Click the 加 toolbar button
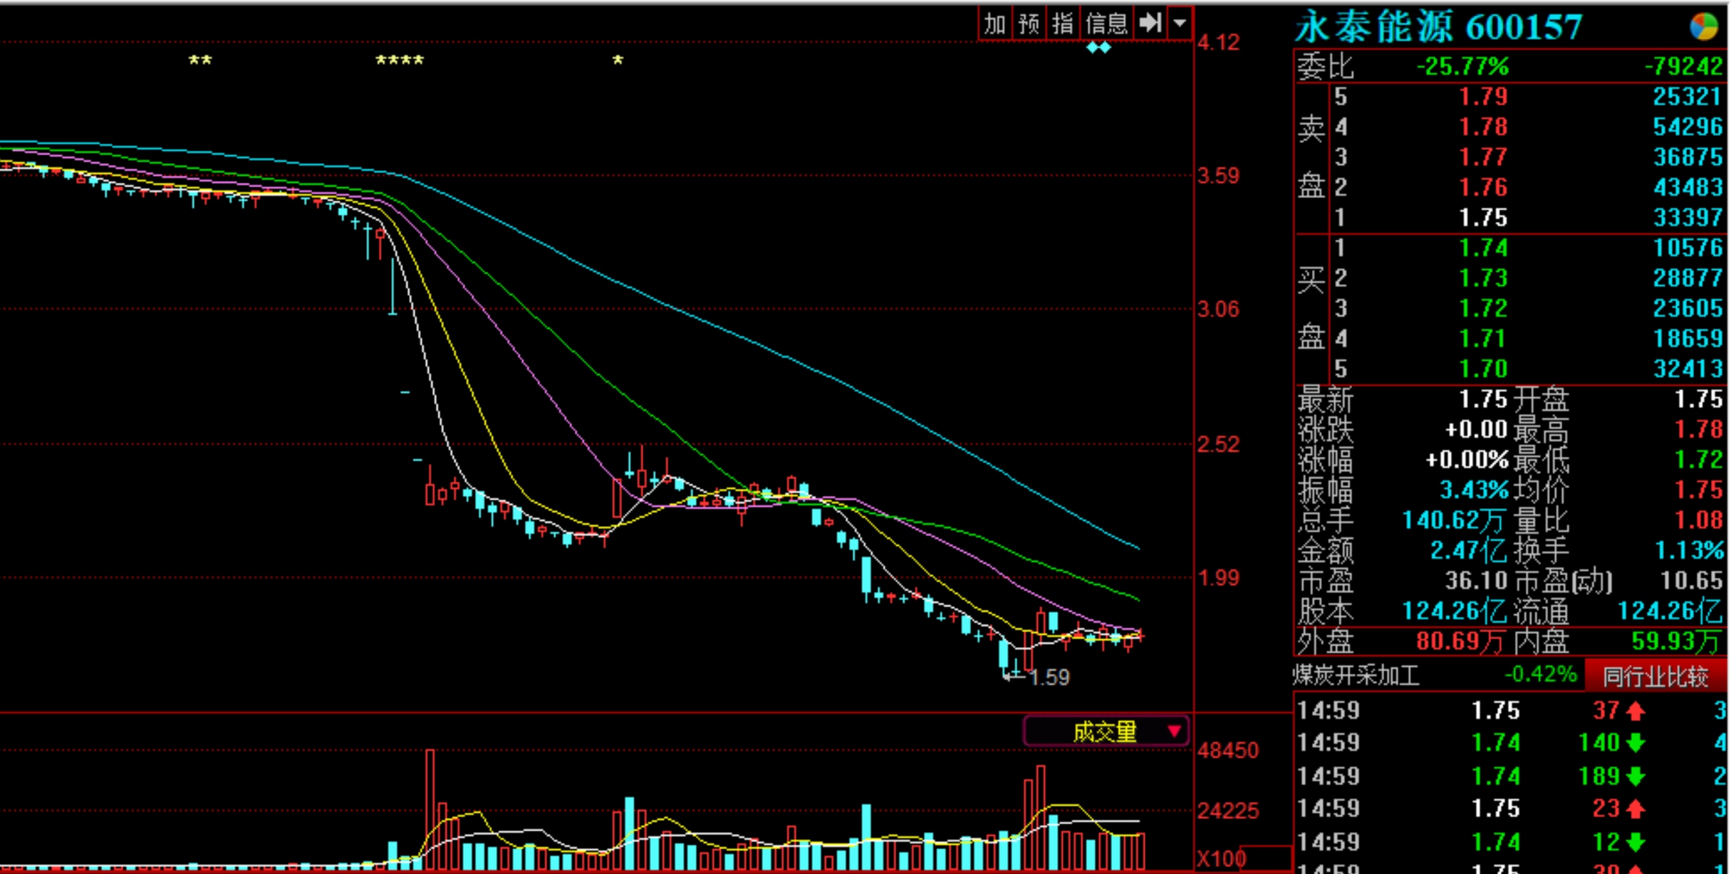Viewport: 1731px width, 874px height. click(x=994, y=24)
